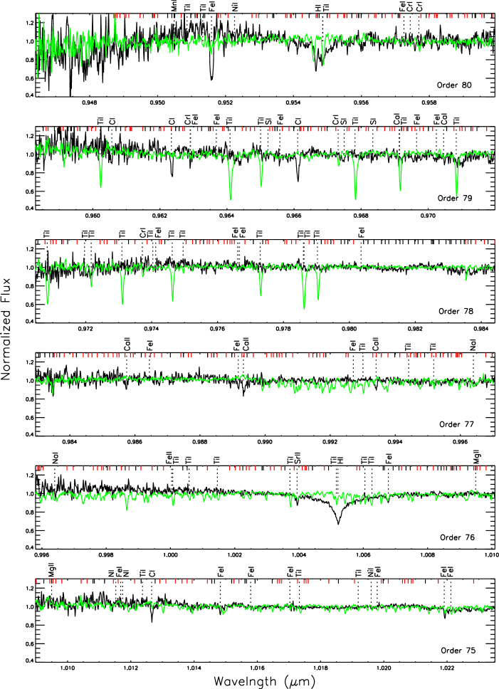Click the SrII line label in Order 76
Image resolution: width=499 pixels, height=689 pixels.
298,458
